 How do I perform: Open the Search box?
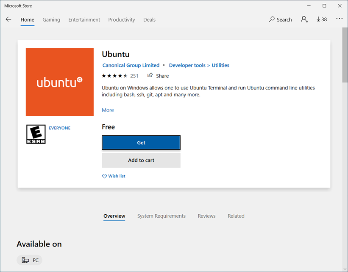(x=280, y=20)
